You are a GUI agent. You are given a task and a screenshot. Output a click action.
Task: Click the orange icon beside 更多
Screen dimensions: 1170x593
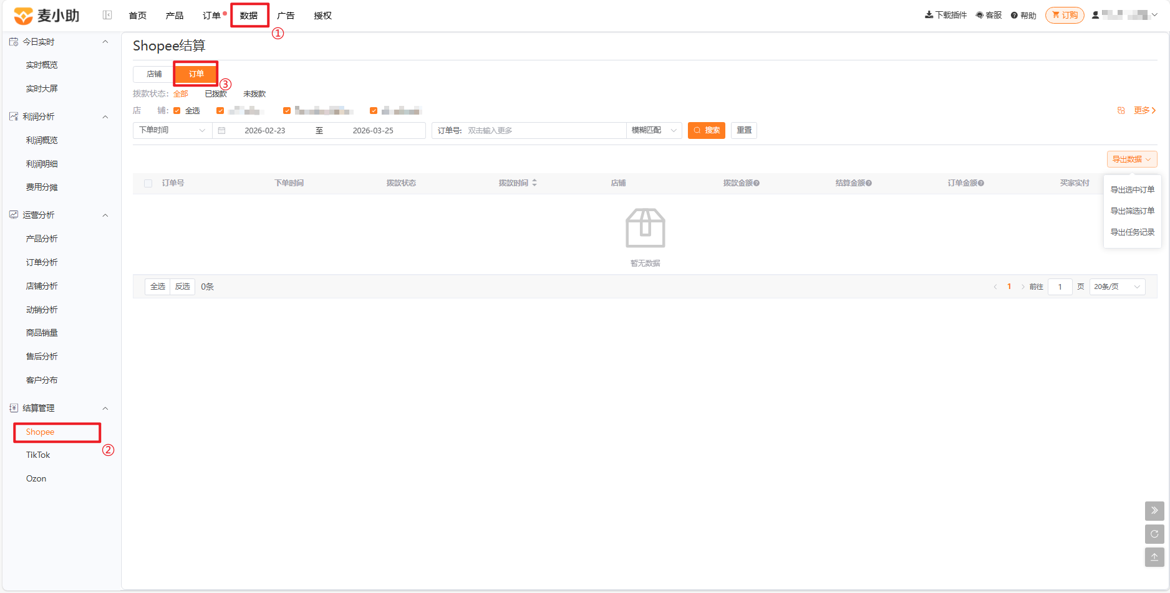[x=1121, y=110]
